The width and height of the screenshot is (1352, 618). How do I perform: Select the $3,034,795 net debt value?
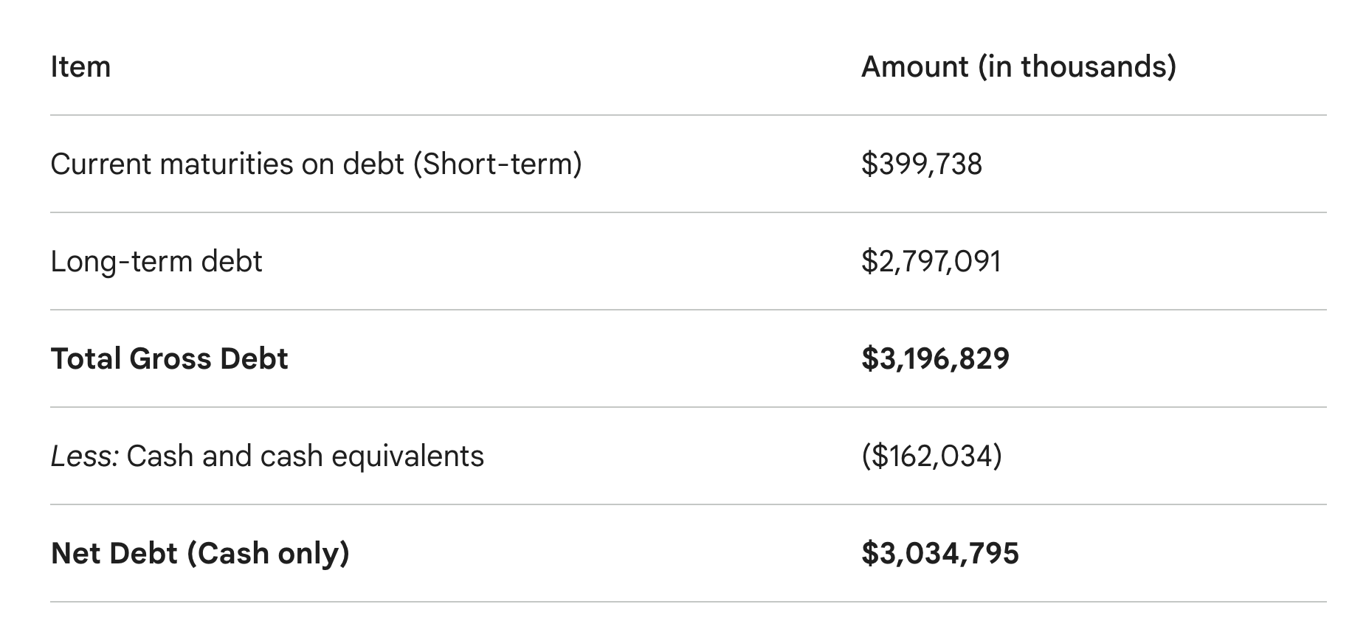[x=940, y=553]
